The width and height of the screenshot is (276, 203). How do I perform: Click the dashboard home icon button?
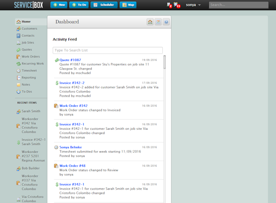(150, 22)
